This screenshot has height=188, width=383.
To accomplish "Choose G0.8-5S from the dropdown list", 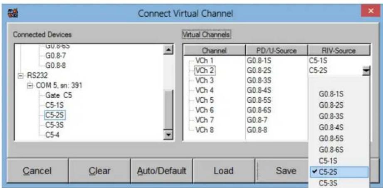I will click(x=331, y=139).
